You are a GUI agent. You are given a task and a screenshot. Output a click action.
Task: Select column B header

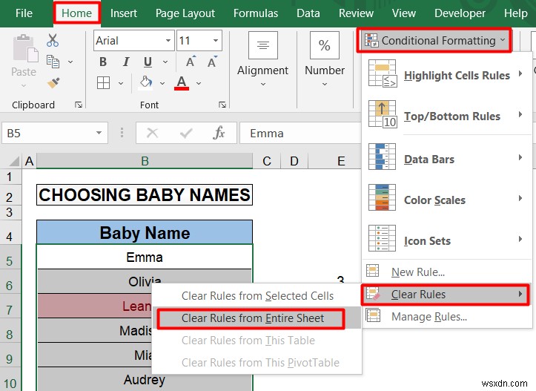145,161
